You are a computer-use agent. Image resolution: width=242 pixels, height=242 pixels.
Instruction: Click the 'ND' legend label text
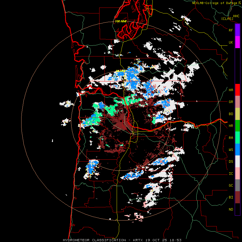[231, 209]
